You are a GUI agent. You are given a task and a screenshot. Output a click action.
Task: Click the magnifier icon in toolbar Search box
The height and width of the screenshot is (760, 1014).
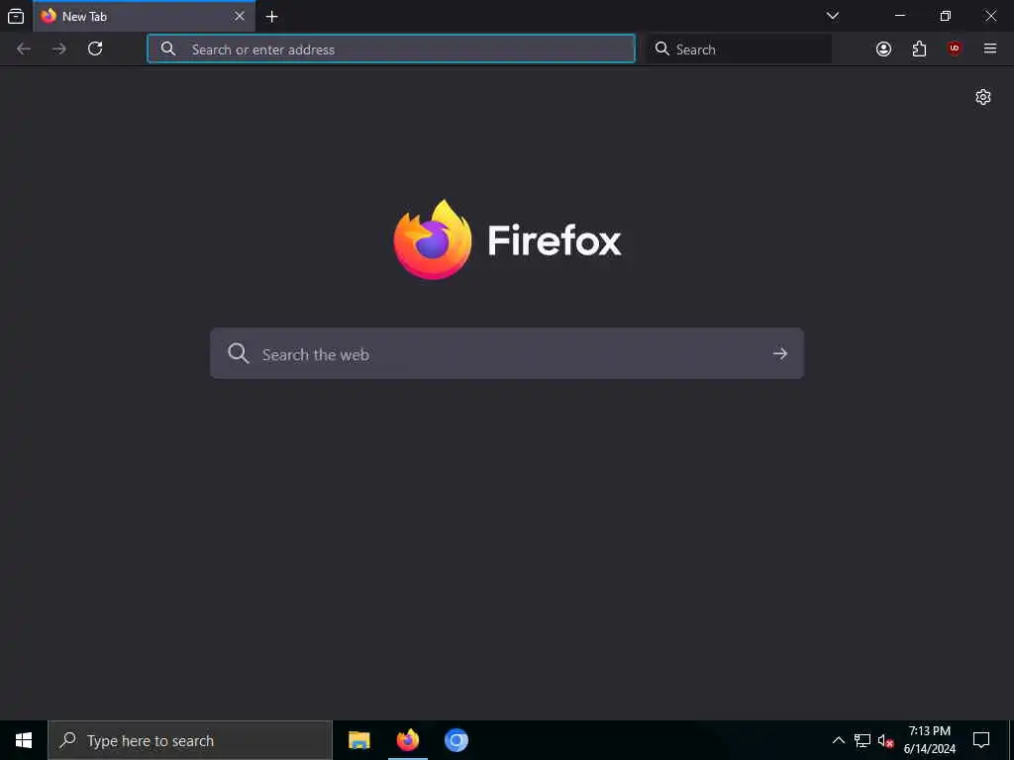coord(661,49)
